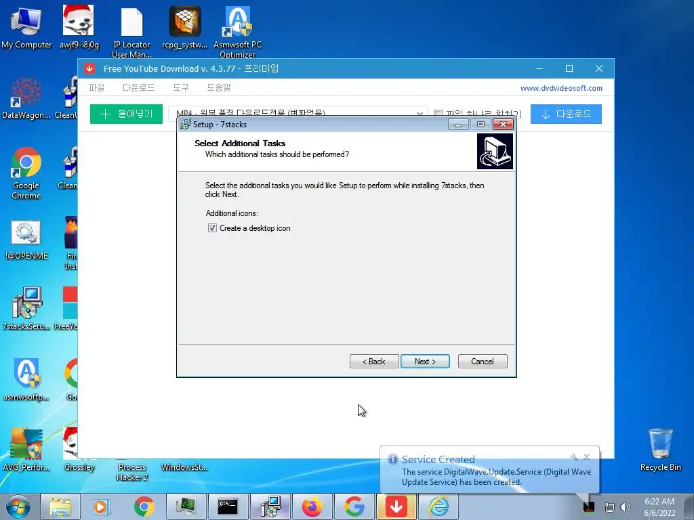Click the Free YouTube Download title bar icon
This screenshot has height=520, width=694.
coord(90,68)
